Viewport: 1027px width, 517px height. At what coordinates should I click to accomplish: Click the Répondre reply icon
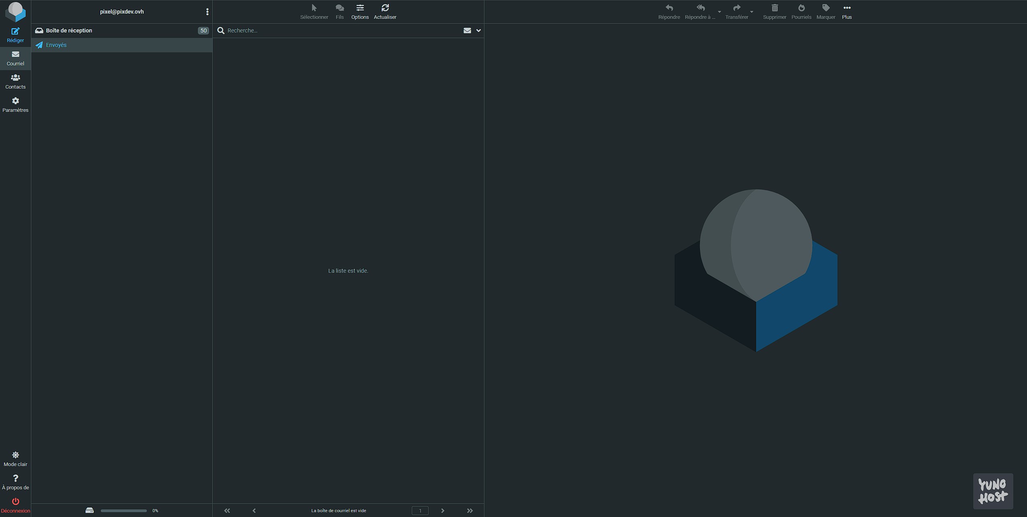(669, 8)
